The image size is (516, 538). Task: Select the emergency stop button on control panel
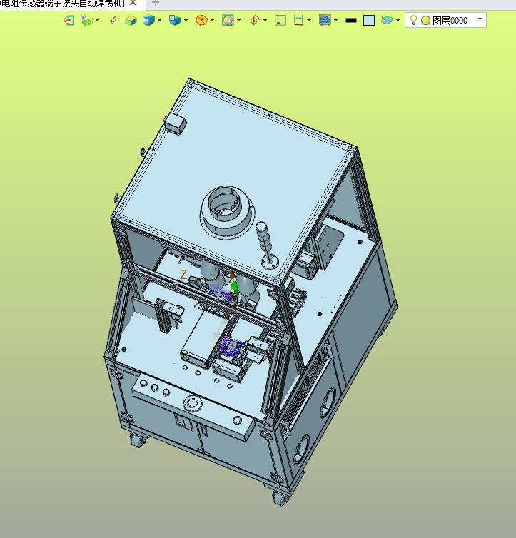(x=193, y=403)
